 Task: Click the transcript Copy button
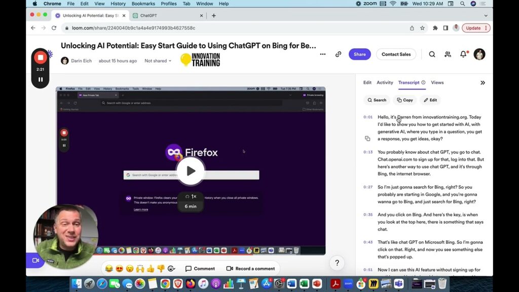tap(404, 100)
